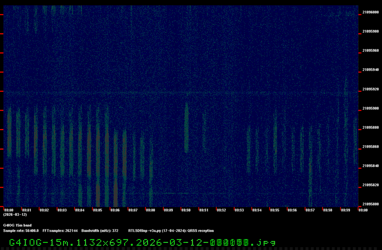
Task: Select the 21096000 frequency label
Action: (x=371, y=12)
